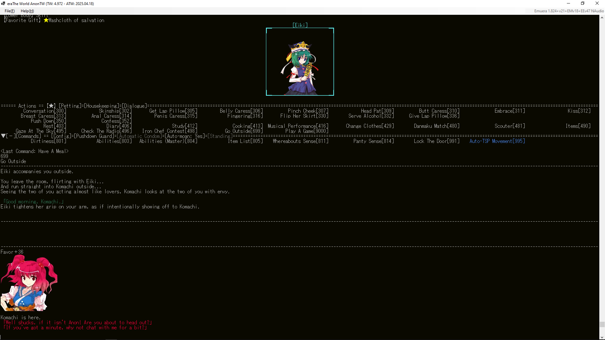605x340 pixels.
Task: Click the scrollbar down arrow at bottom
Action: [x=602, y=337]
